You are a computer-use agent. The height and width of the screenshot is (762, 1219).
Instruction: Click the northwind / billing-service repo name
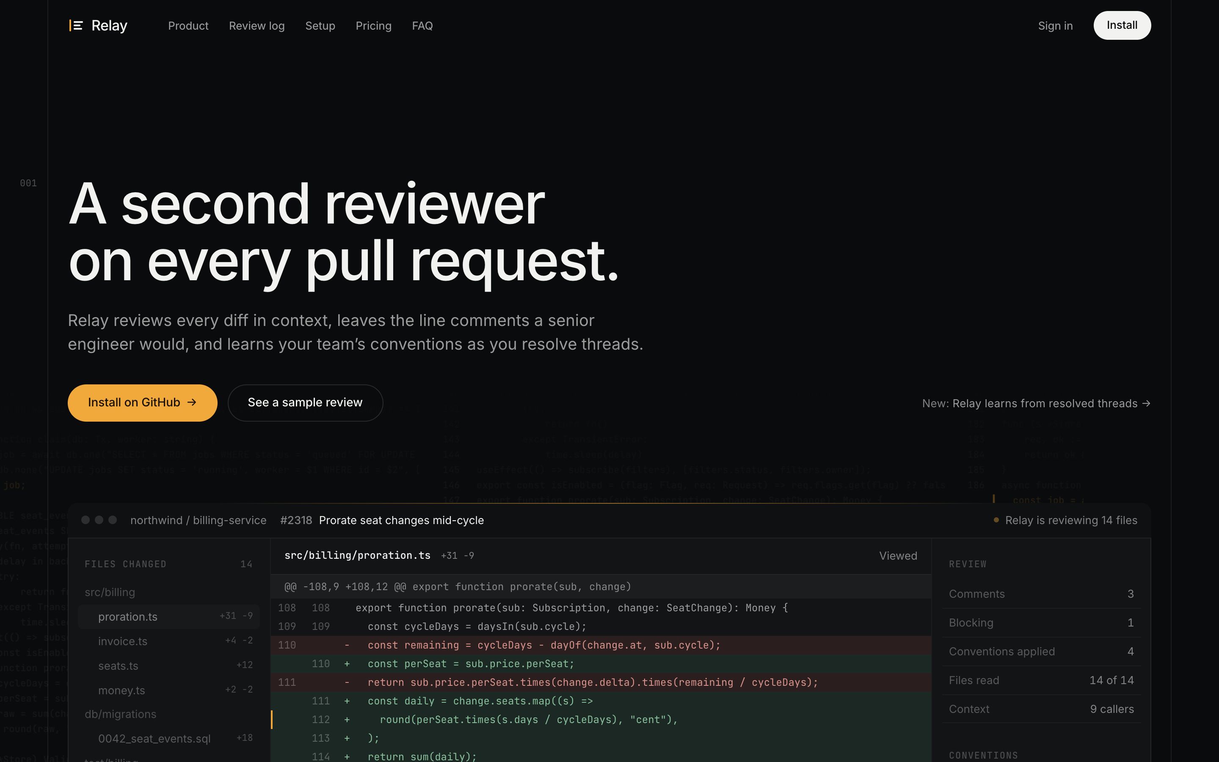pyautogui.click(x=199, y=520)
